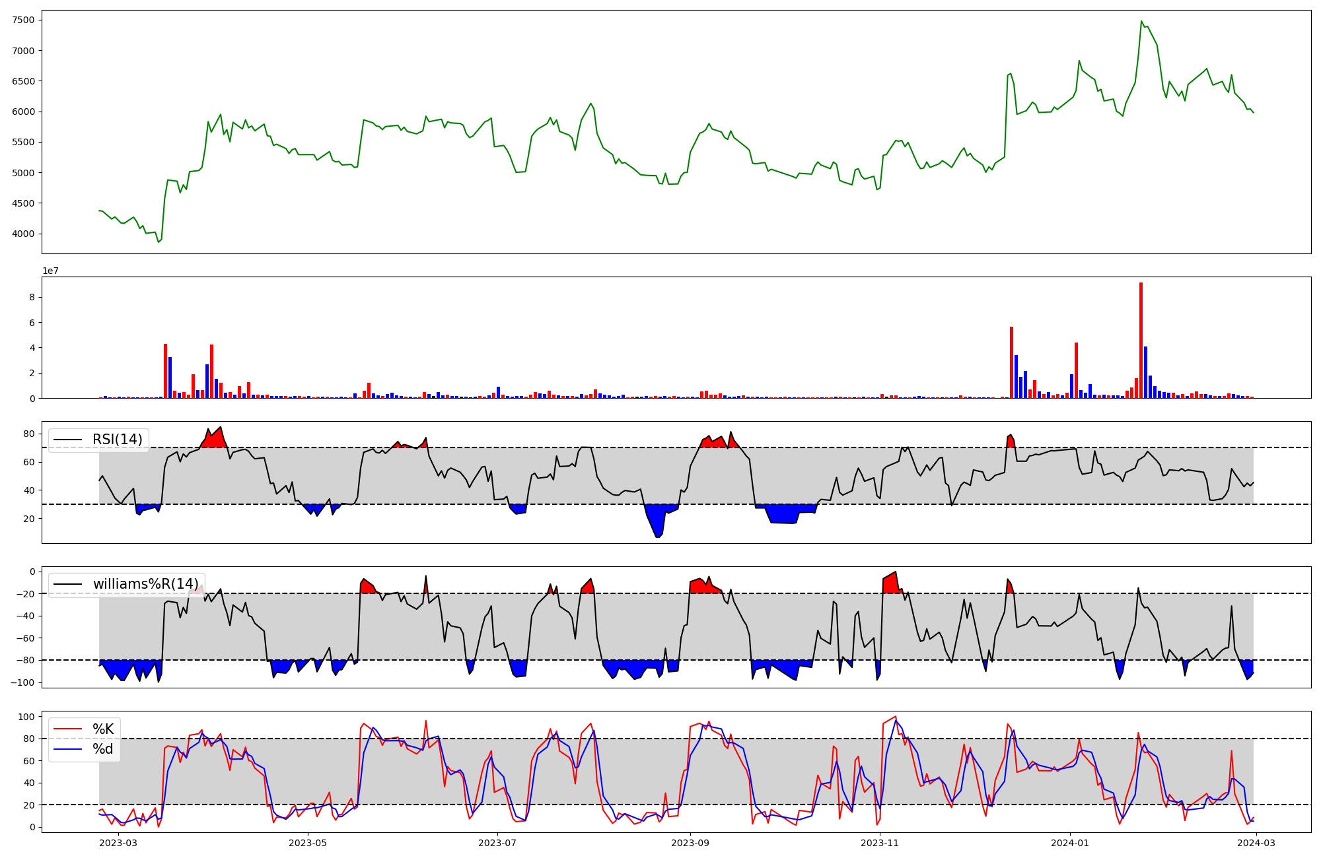Click the %K legend entry text
The height and width of the screenshot is (858, 1321).
click(103, 729)
